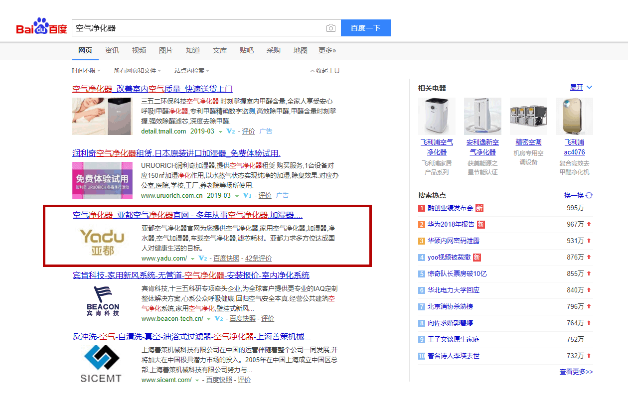628x403 pixels.
Task: Open the 时间不限 time filter
Action: 86,71
